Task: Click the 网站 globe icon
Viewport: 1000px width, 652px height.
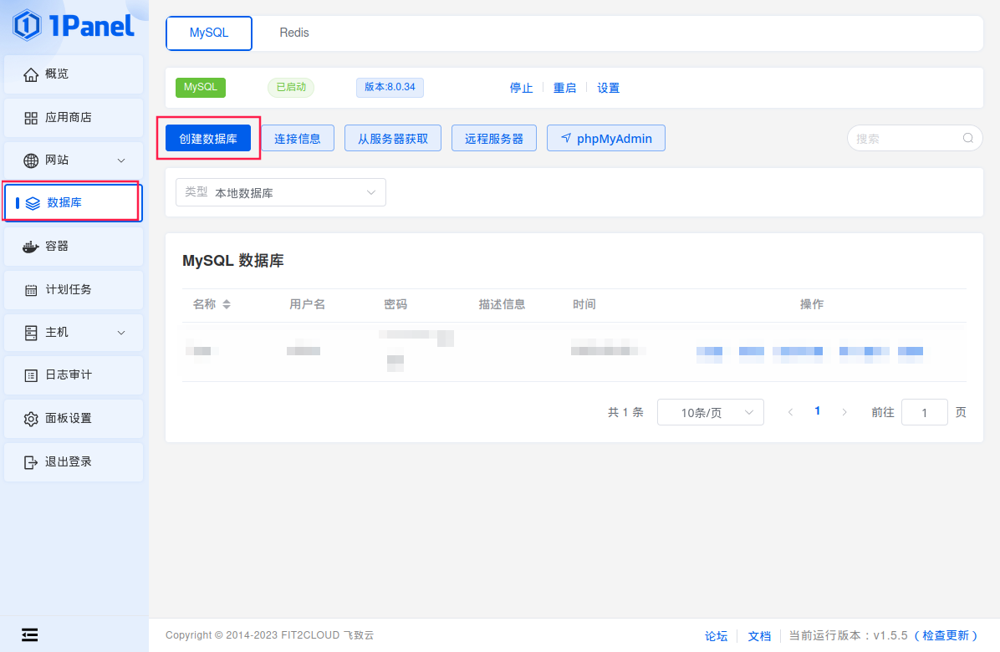Action: (x=31, y=160)
